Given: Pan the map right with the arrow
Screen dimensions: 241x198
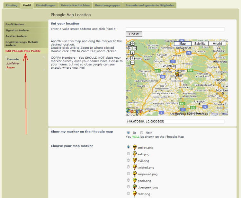Looking at the screenshot, I should (135, 48).
